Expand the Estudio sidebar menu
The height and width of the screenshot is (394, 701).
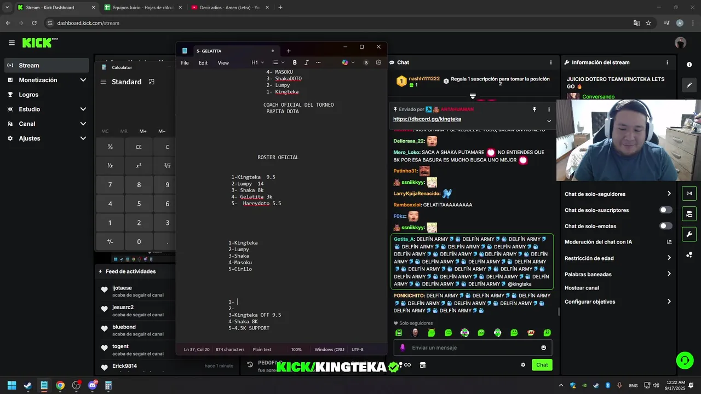coord(47,109)
